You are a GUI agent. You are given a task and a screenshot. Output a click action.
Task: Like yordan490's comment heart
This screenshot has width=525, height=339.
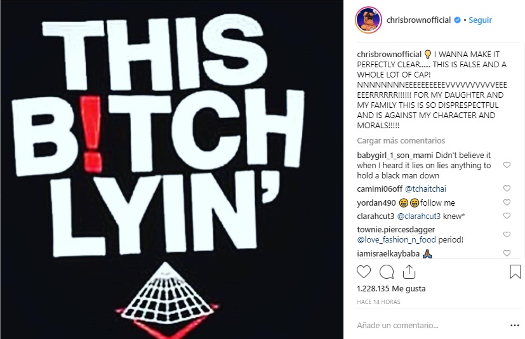[507, 203]
